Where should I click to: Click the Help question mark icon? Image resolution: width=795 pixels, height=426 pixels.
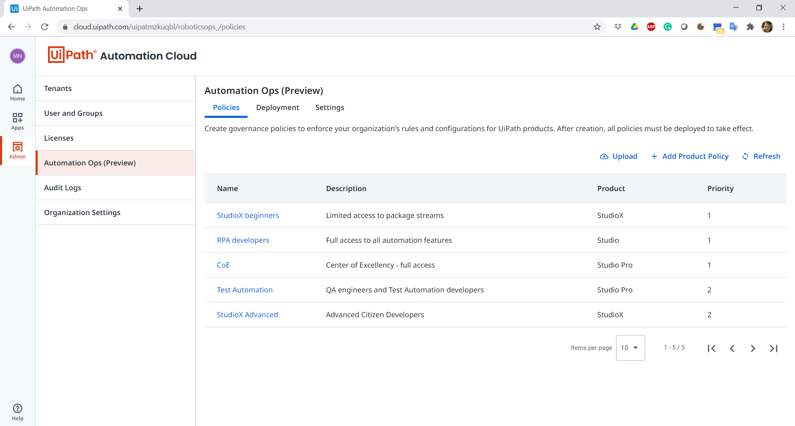(17, 412)
